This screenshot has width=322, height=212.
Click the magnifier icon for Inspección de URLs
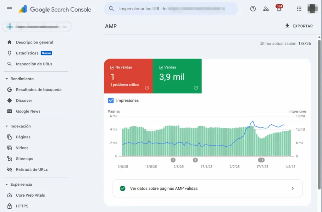[9, 64]
